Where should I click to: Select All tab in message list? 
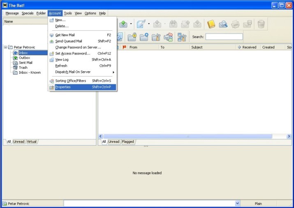coord(104,142)
